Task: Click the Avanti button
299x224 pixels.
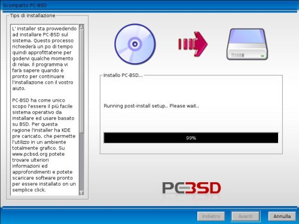Action: [x=245, y=216]
